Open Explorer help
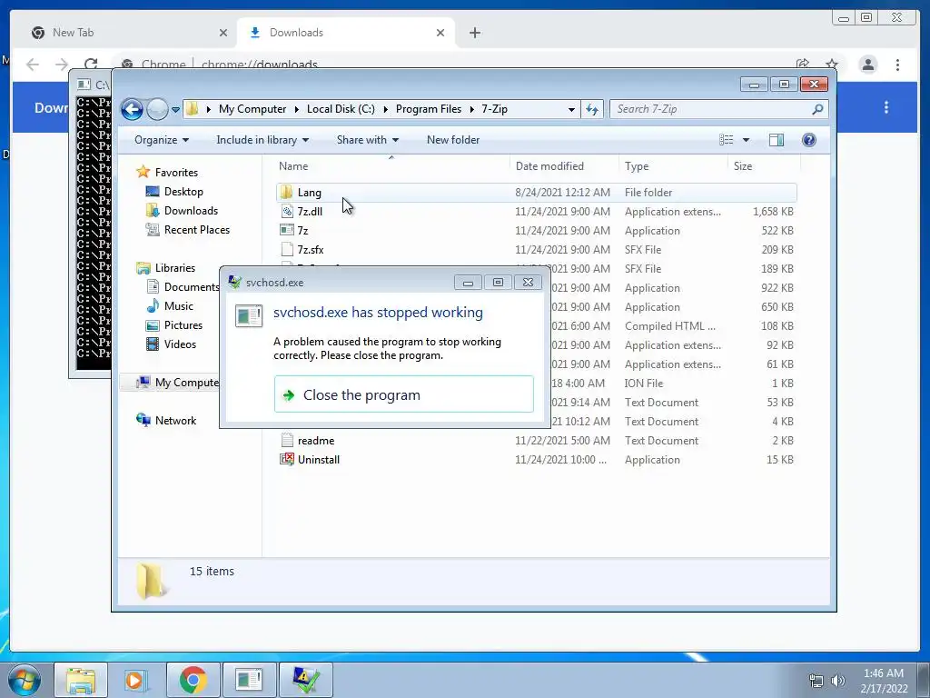Viewport: 930px width, 698px height. [809, 140]
